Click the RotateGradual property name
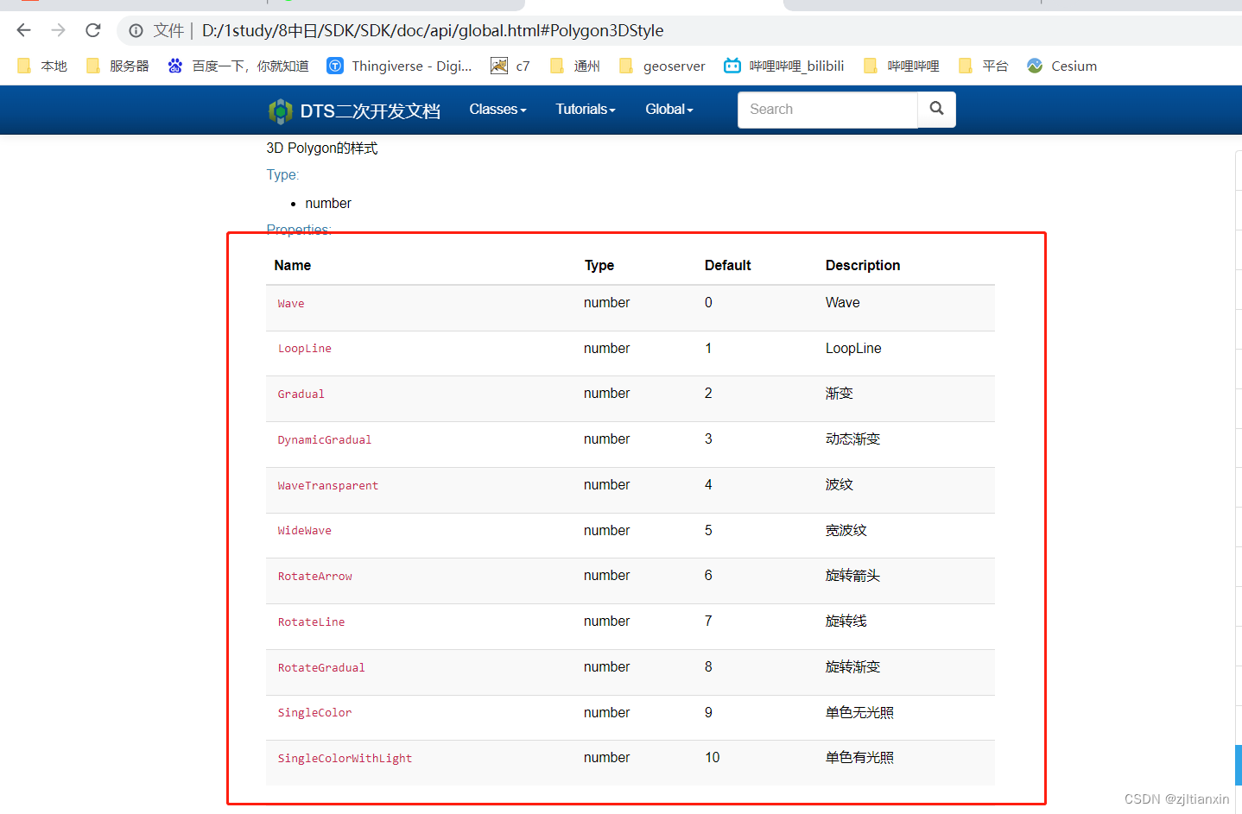The width and height of the screenshot is (1242, 814). [x=321, y=668]
